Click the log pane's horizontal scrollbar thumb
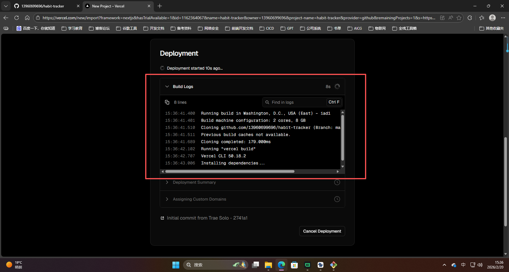Viewport: 509px width, 272px height. (230, 172)
